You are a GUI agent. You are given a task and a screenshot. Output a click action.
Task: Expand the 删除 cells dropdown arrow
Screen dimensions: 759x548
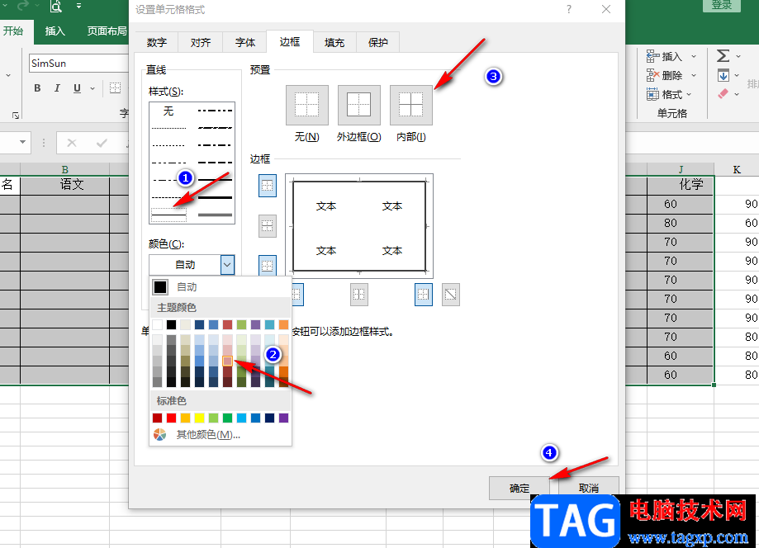tap(694, 75)
